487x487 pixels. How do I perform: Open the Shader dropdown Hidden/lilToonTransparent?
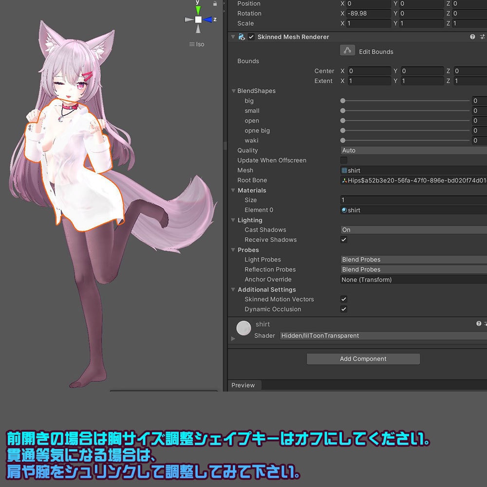pos(383,336)
